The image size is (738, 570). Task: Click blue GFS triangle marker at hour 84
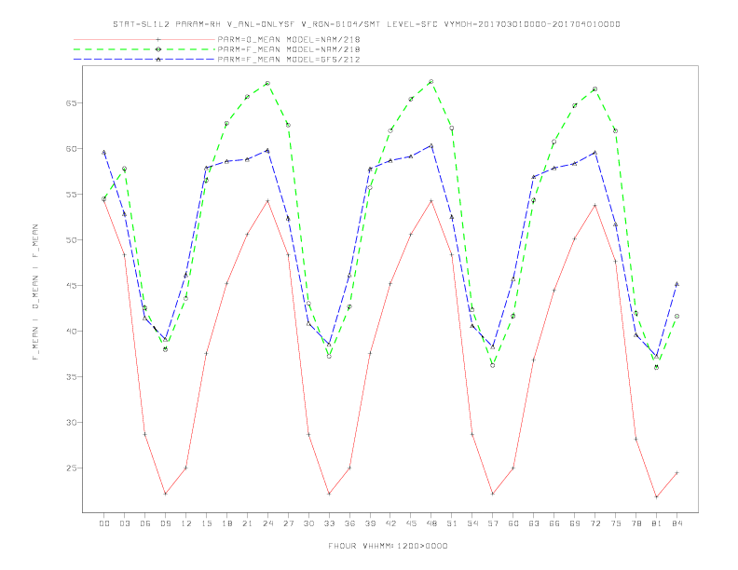676,284
